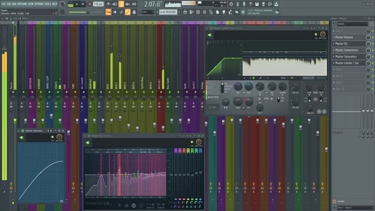Image resolution: width=375 pixels, height=211 pixels.
Task: Click the speaker icon in Master Limiter window
Action: (x=210, y=35)
